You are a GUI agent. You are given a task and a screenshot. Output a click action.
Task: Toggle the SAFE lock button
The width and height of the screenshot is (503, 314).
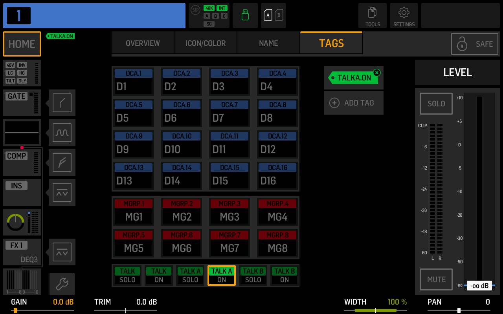(x=475, y=44)
